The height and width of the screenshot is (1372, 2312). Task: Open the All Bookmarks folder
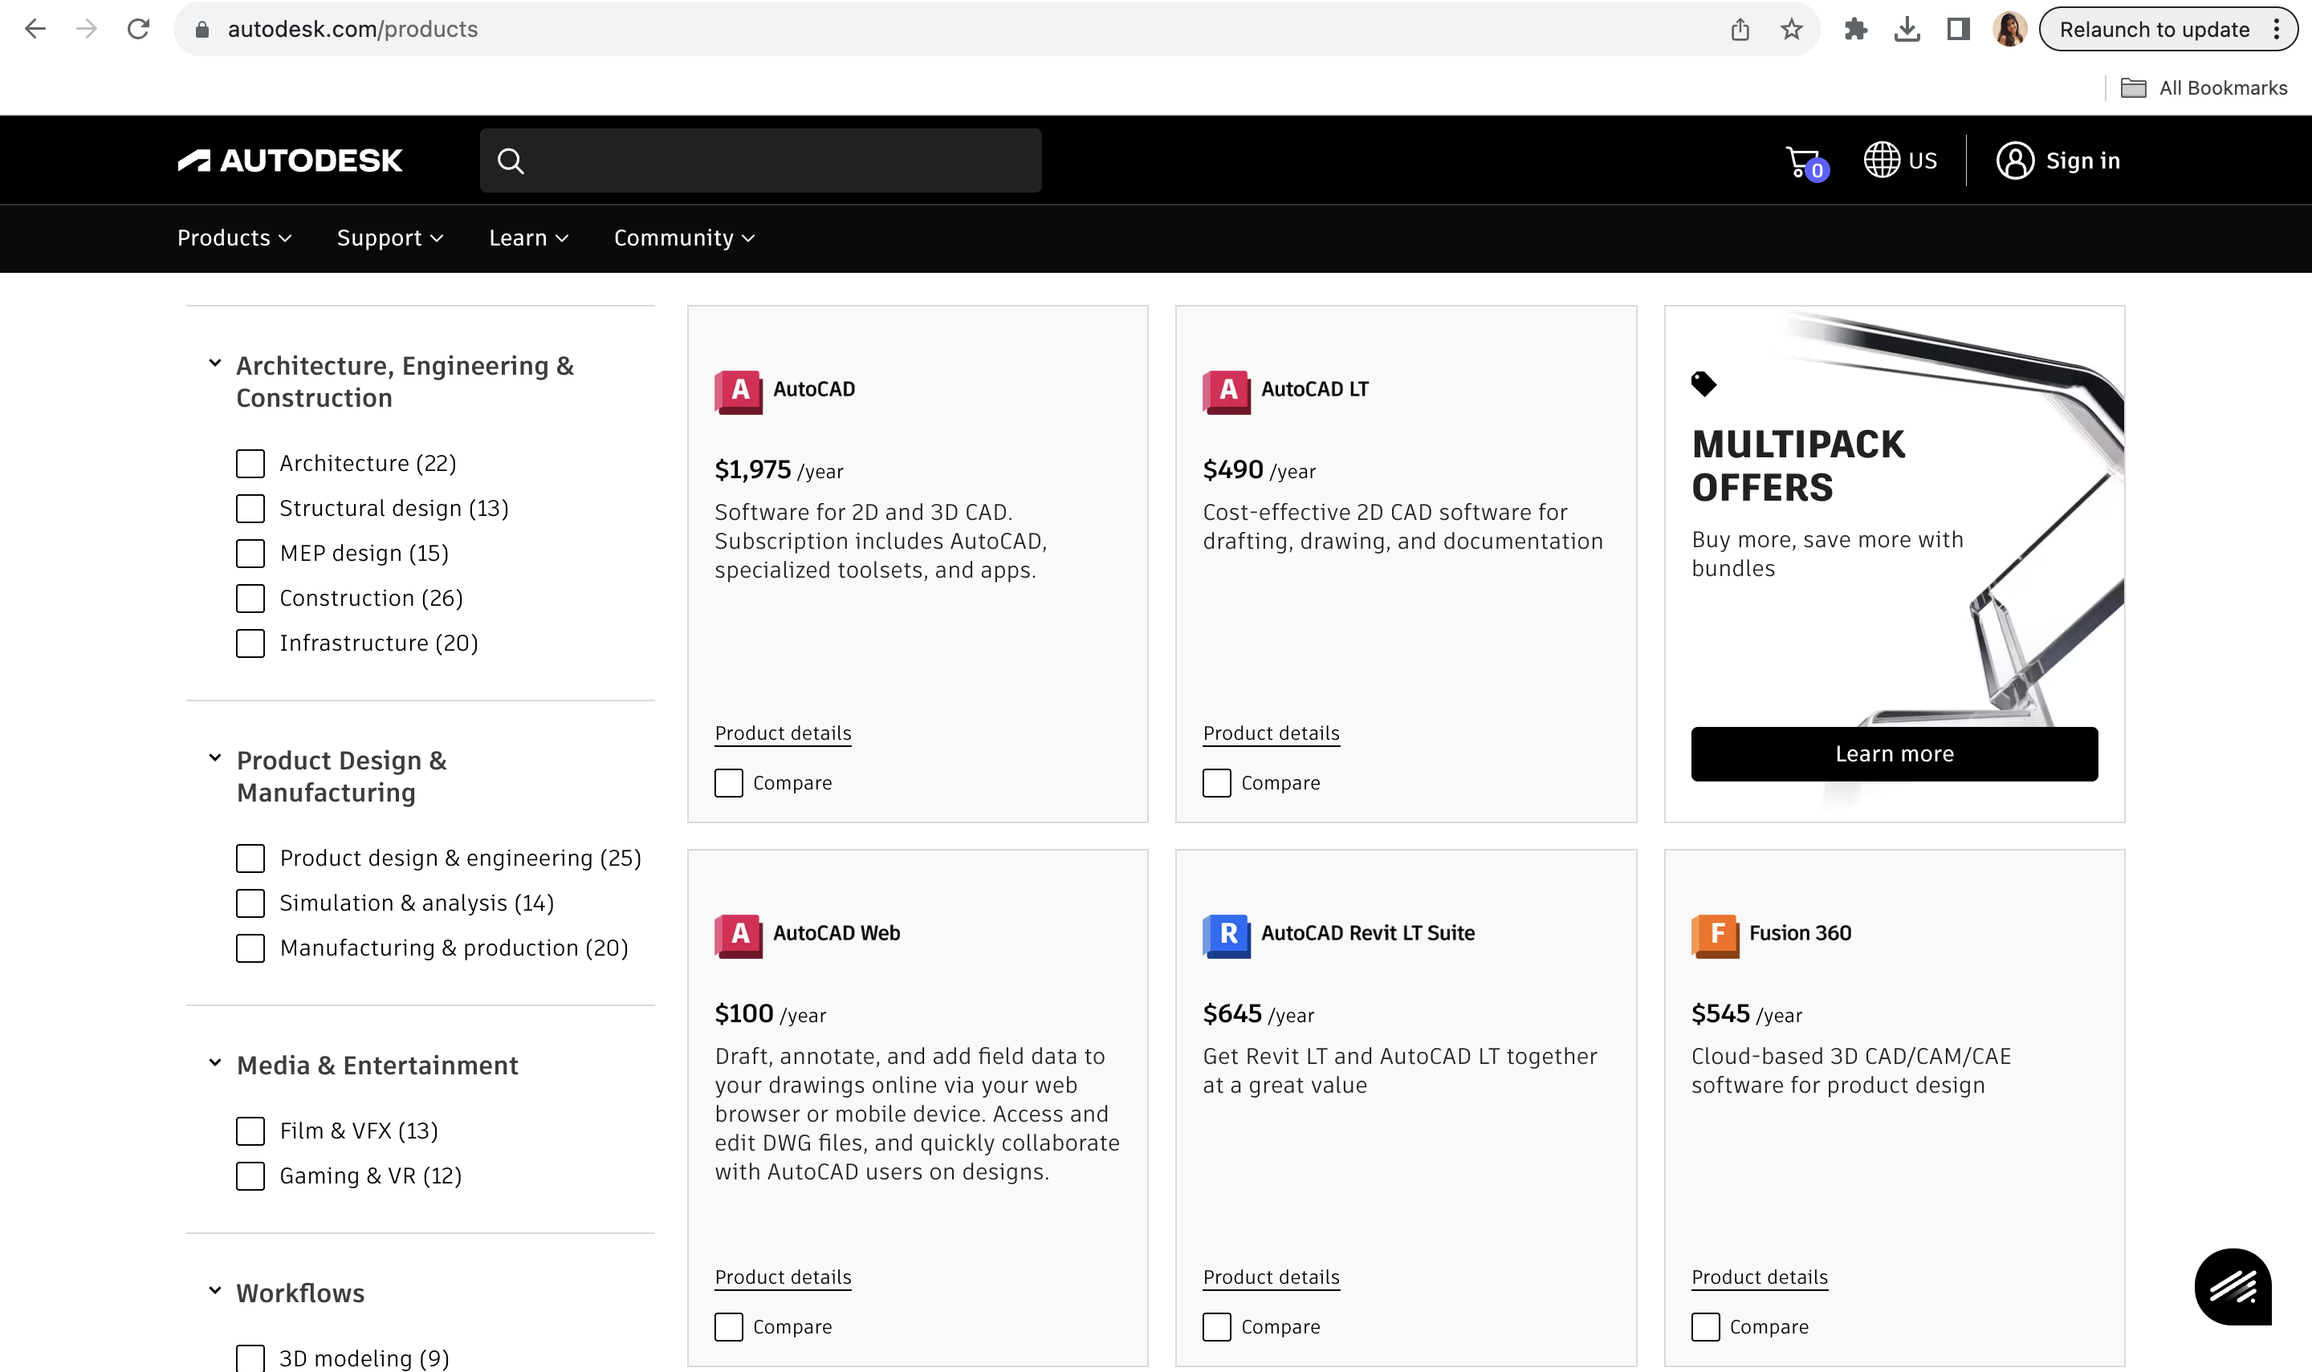[2203, 87]
